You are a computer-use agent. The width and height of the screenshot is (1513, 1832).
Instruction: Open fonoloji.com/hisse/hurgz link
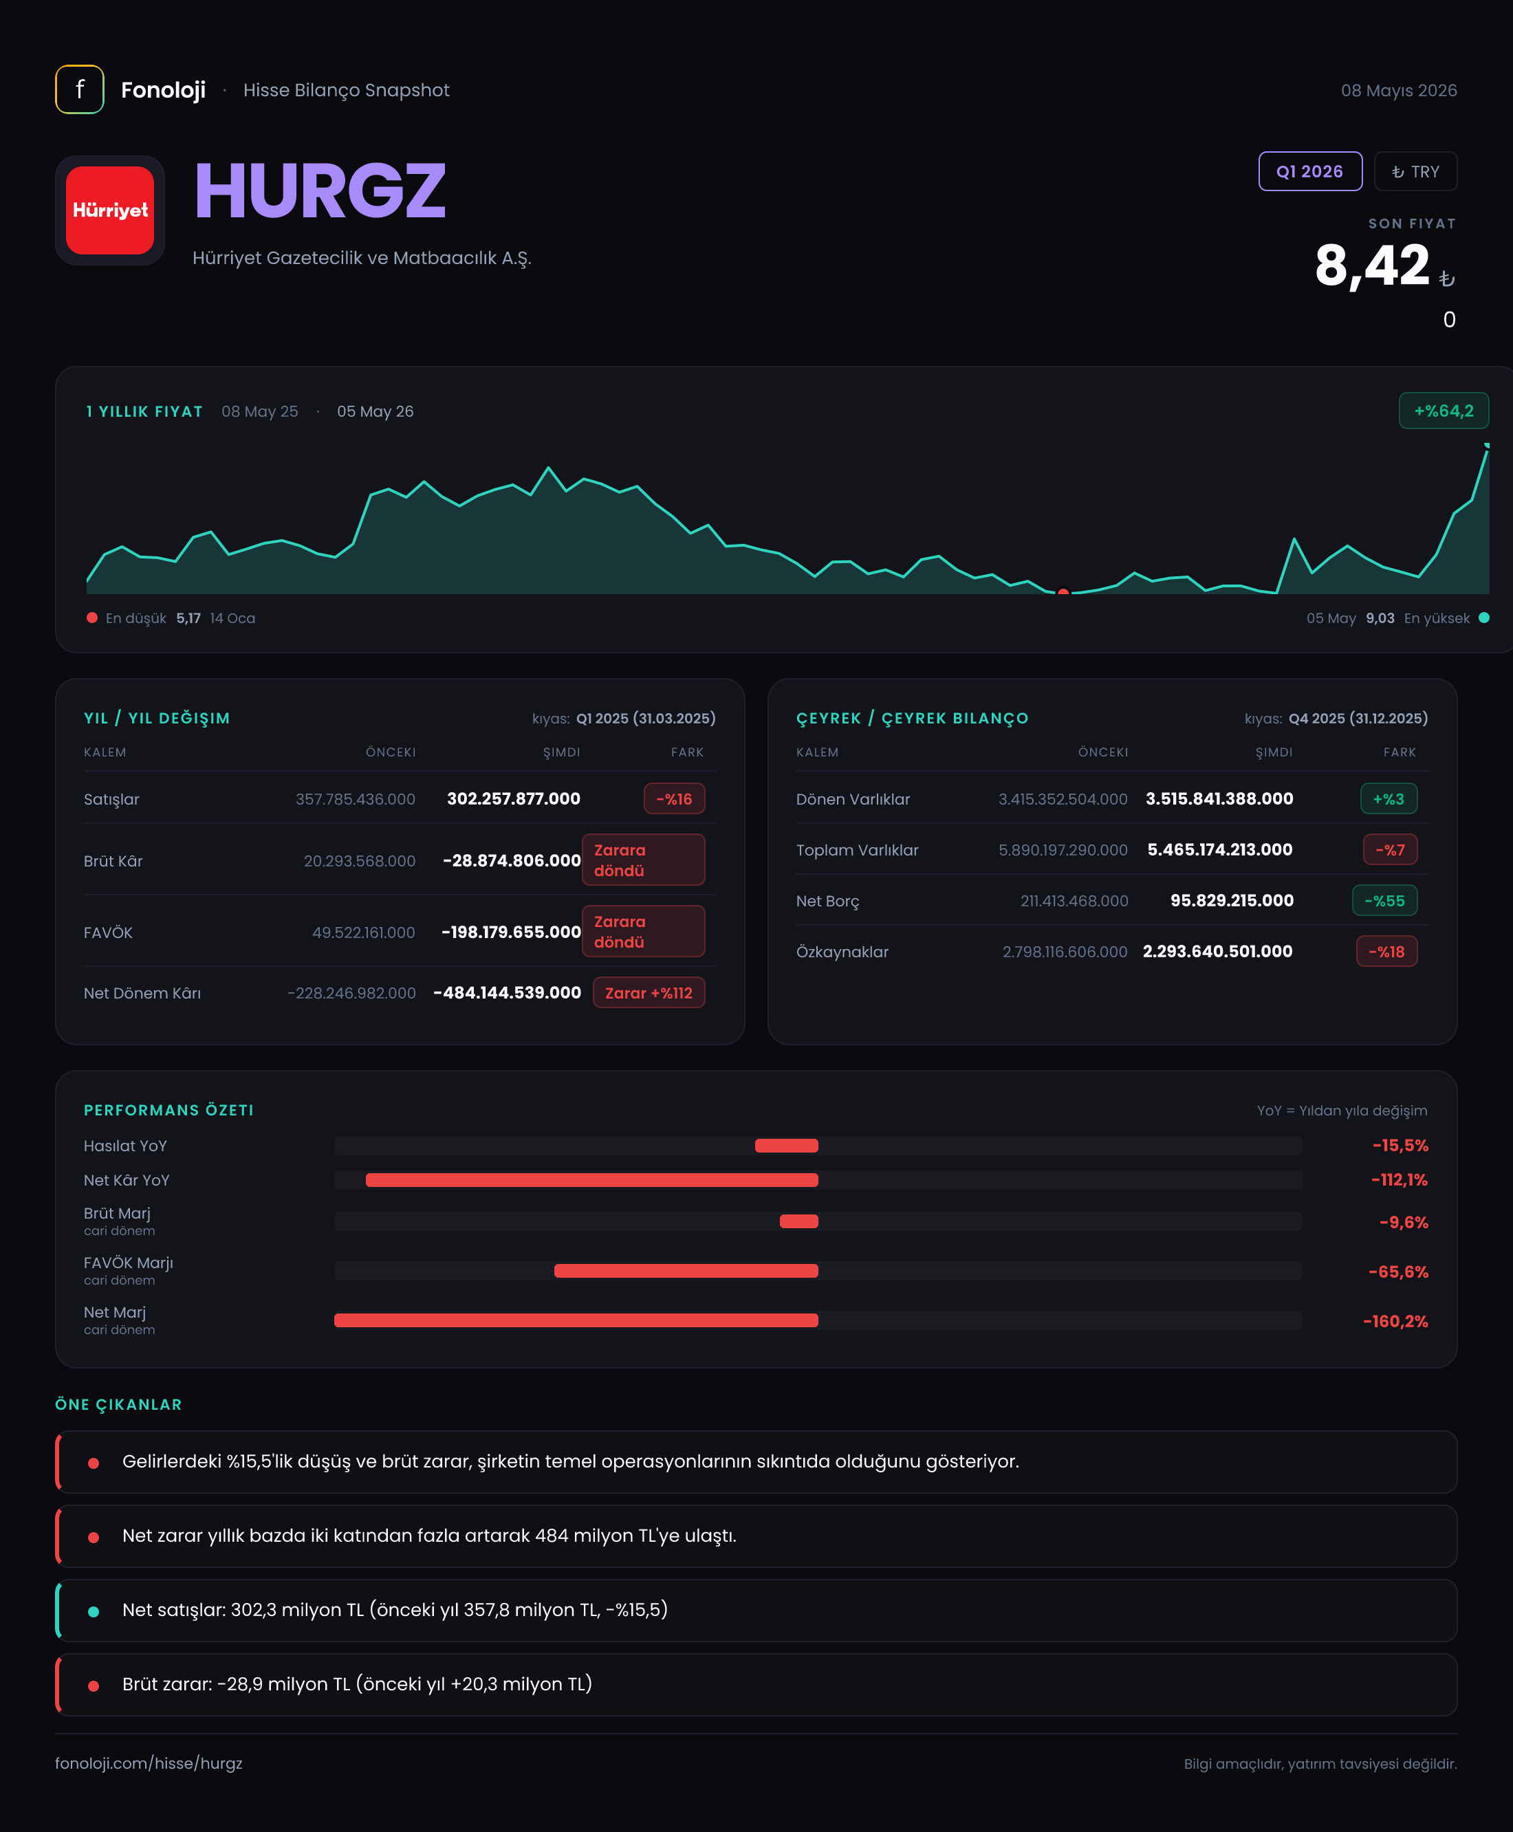(x=149, y=1763)
